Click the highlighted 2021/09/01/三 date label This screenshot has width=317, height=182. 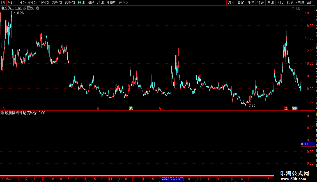173,179
